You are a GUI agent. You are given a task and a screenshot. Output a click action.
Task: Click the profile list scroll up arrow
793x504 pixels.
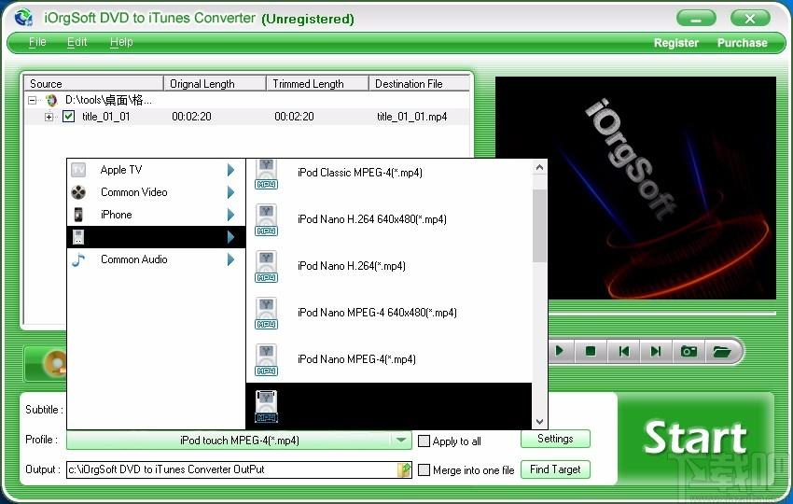[539, 167]
